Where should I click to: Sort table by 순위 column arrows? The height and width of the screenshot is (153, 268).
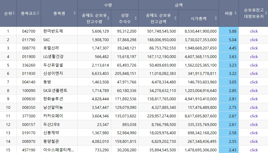pos(14,13)
